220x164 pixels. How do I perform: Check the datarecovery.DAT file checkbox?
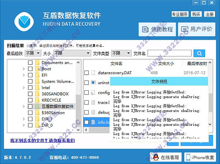(87, 73)
